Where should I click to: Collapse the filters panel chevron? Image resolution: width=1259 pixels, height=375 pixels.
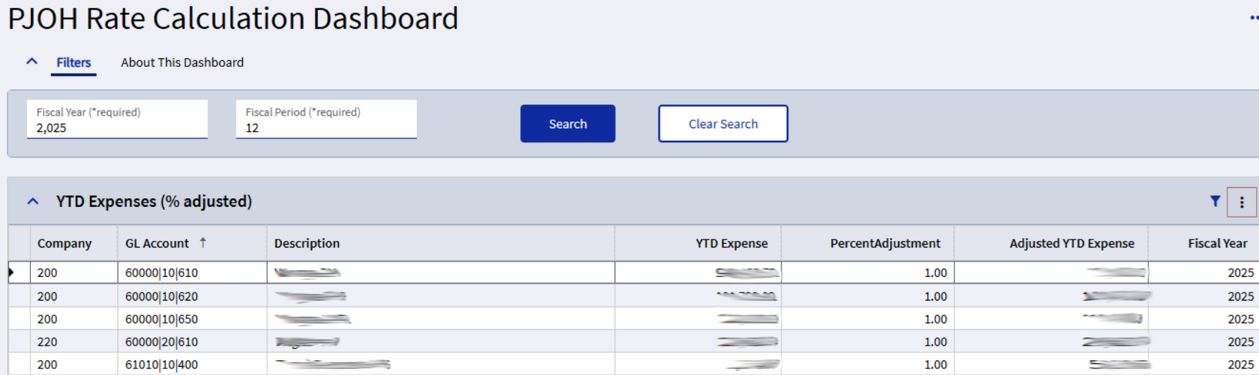pyautogui.click(x=32, y=62)
